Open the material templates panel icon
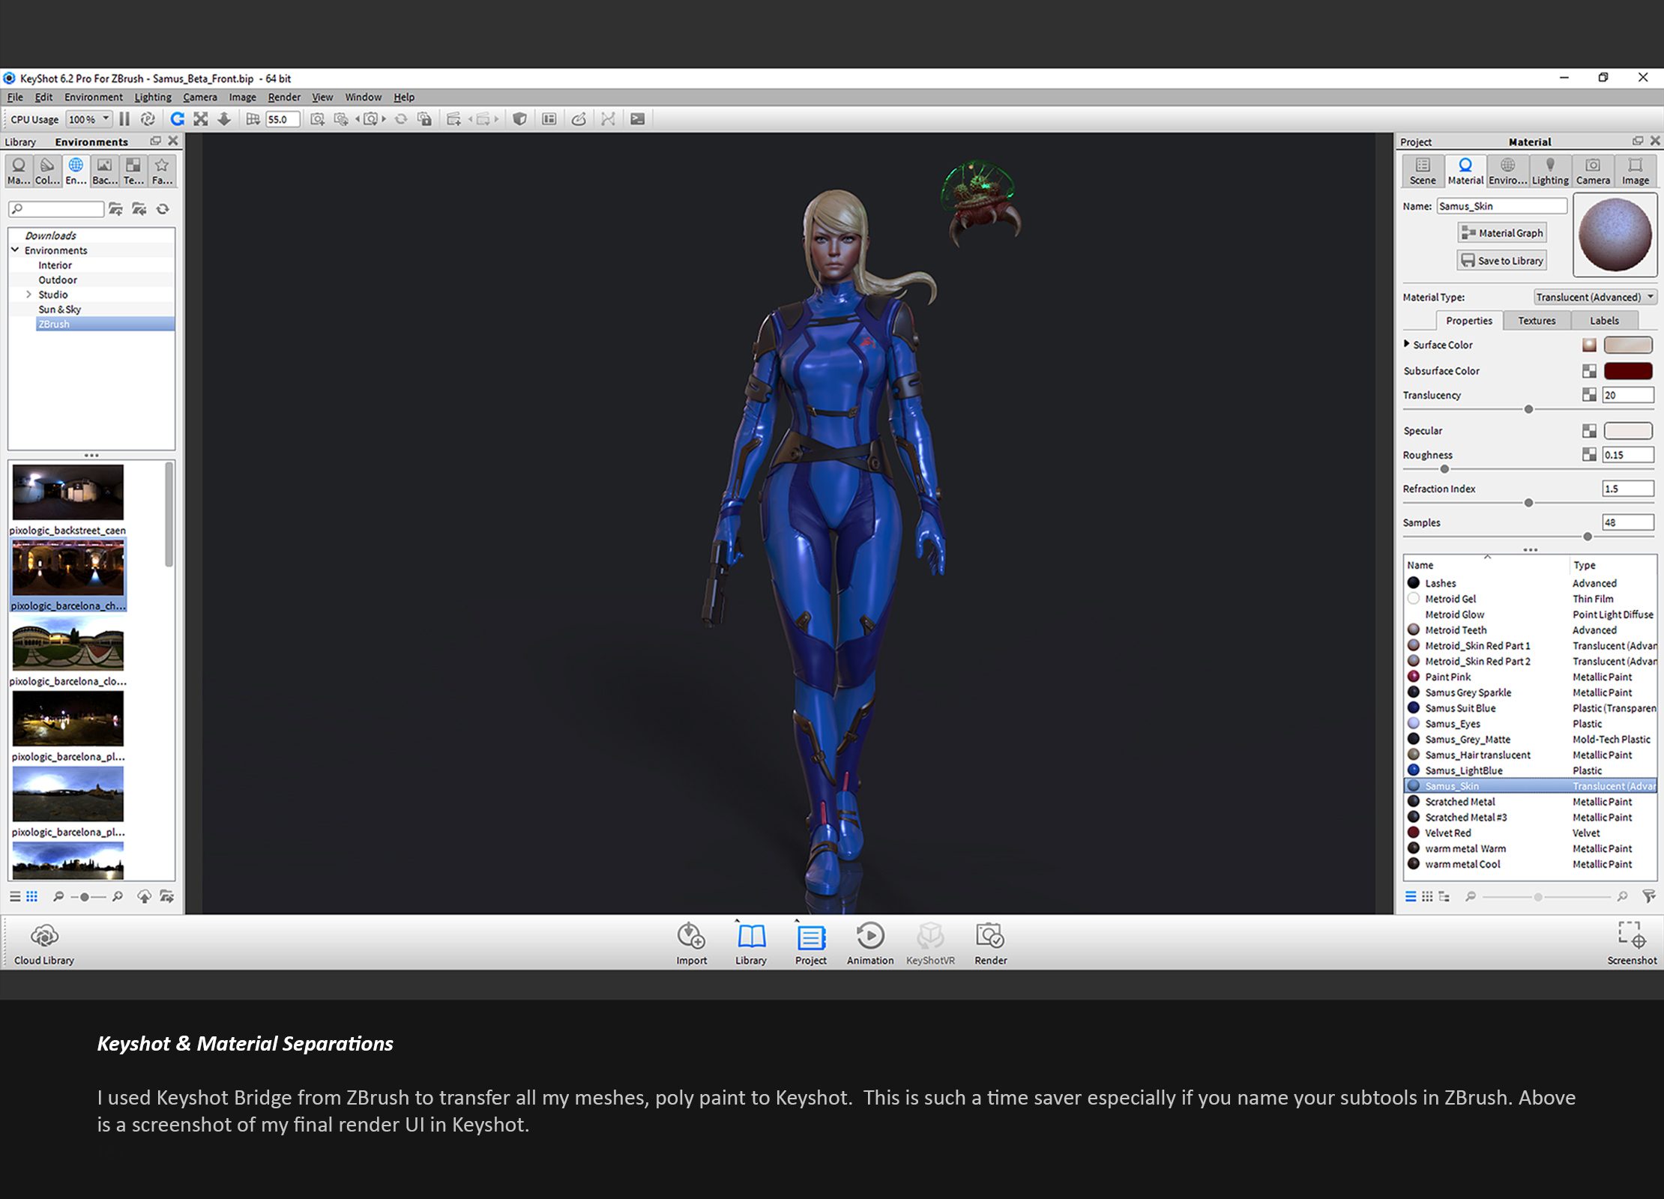The image size is (1664, 1199). (549, 119)
